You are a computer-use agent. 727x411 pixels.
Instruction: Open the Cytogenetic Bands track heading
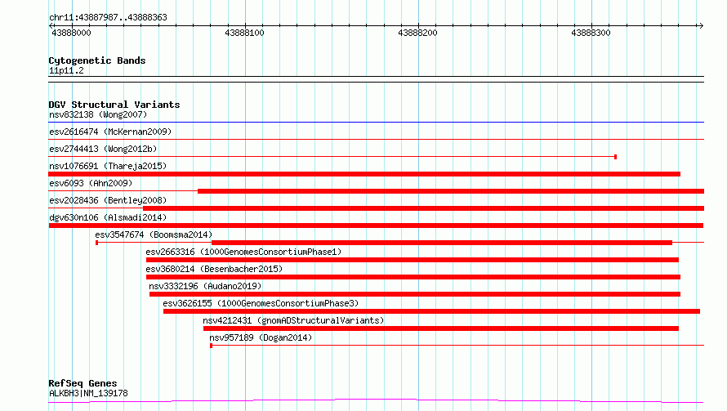97,60
